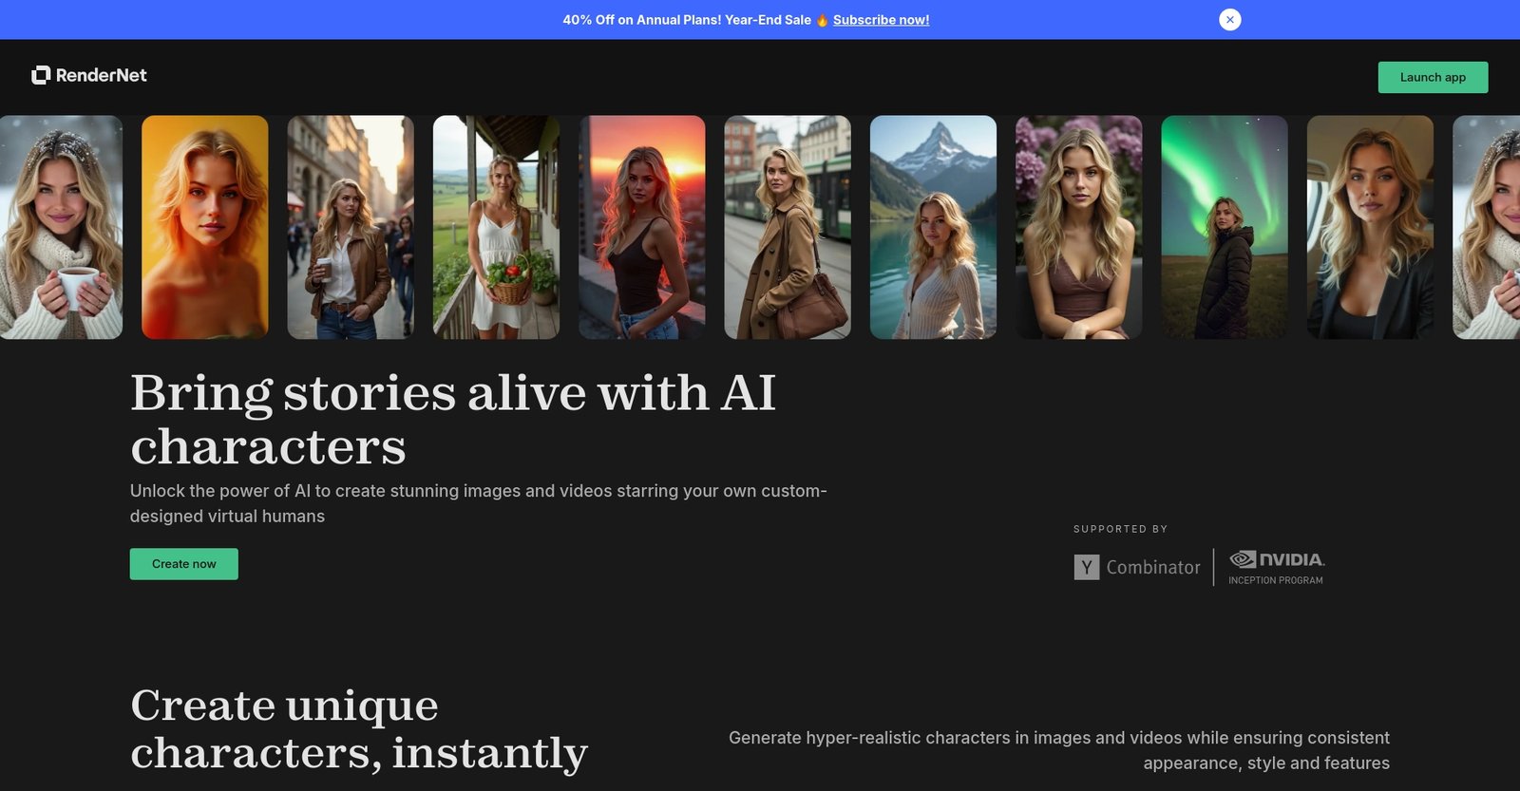This screenshot has width=1520, height=791.
Task: Click the NVIDIA Inception Program logo
Action: coord(1276,567)
